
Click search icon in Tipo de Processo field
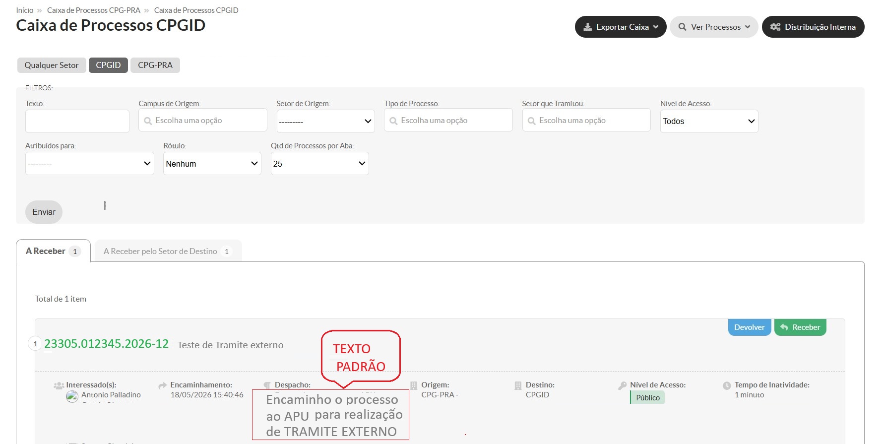393,121
